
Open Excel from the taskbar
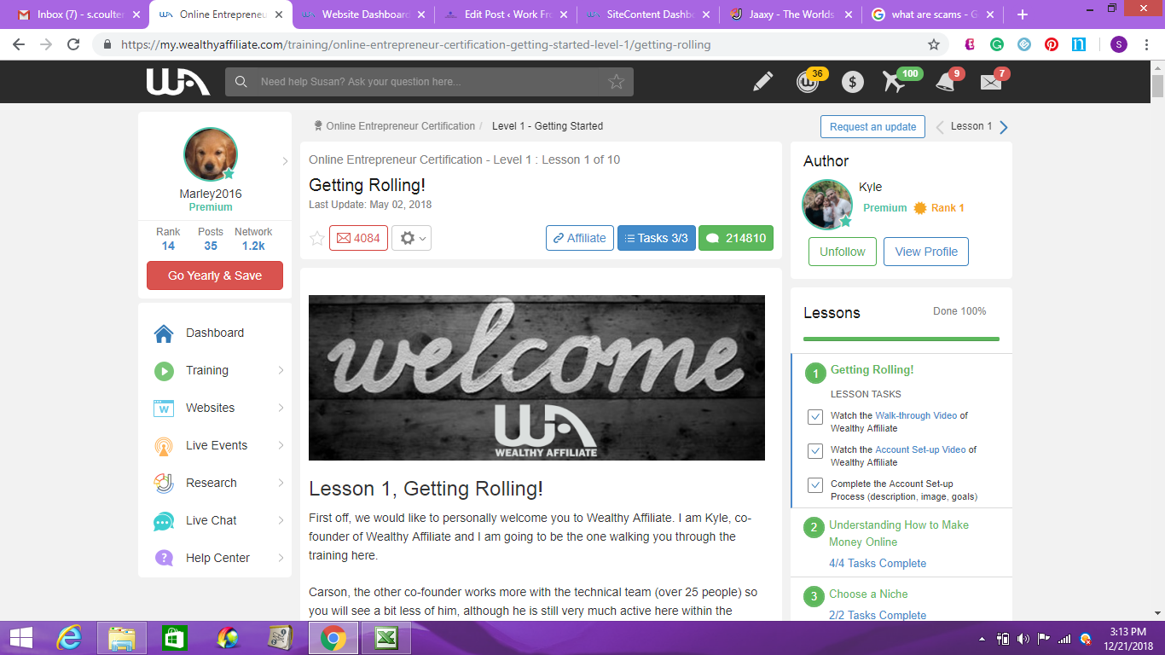pos(385,638)
